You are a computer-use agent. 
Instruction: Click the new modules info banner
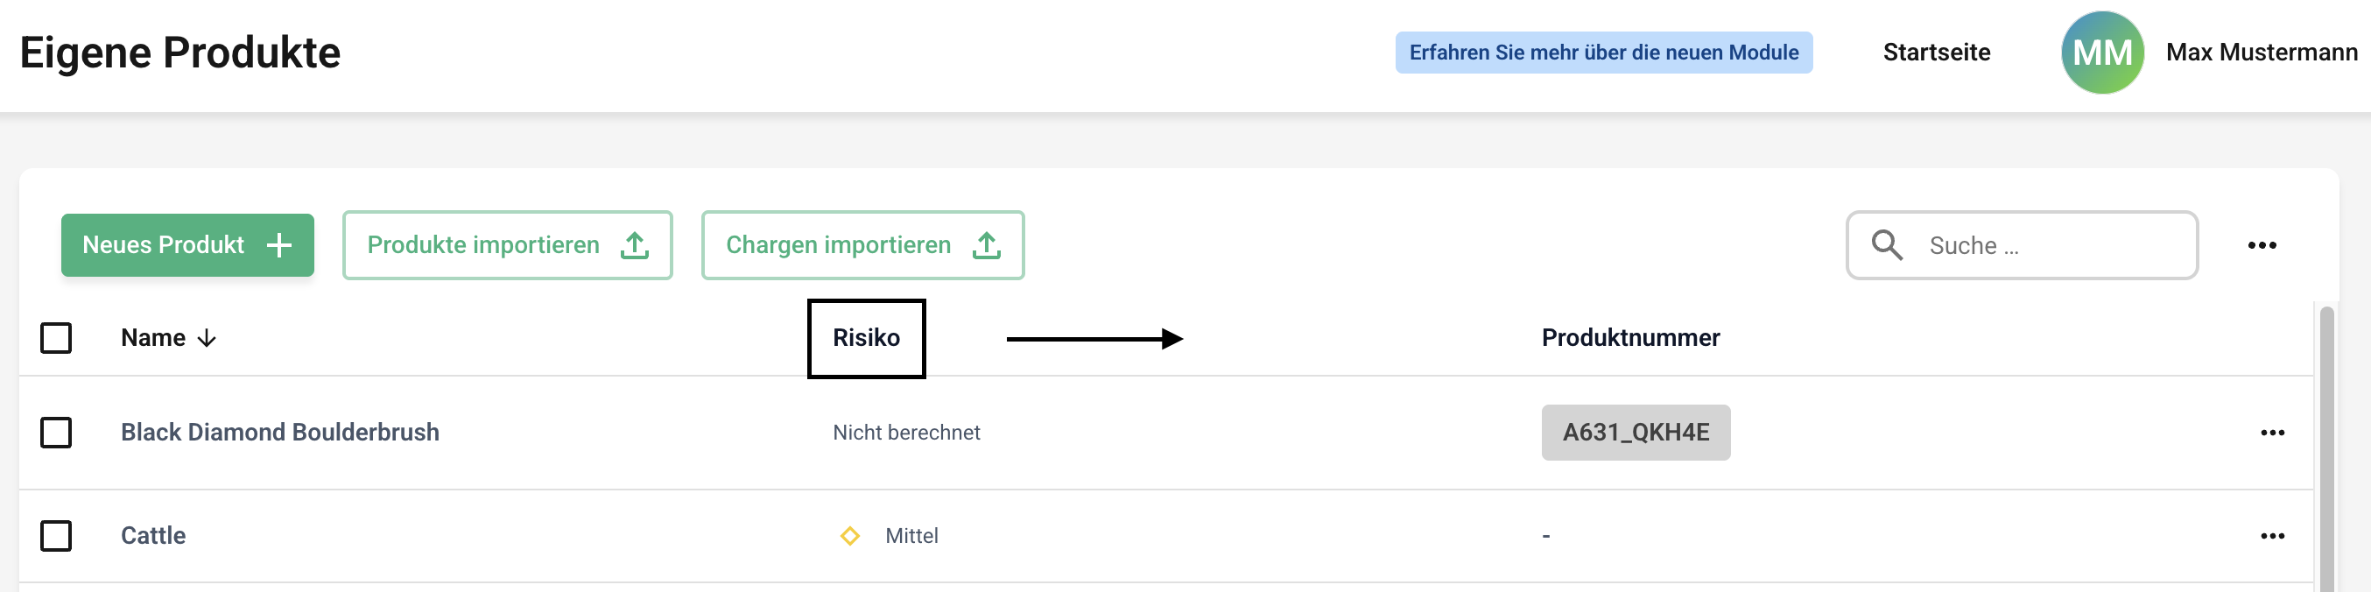[x=1603, y=53]
